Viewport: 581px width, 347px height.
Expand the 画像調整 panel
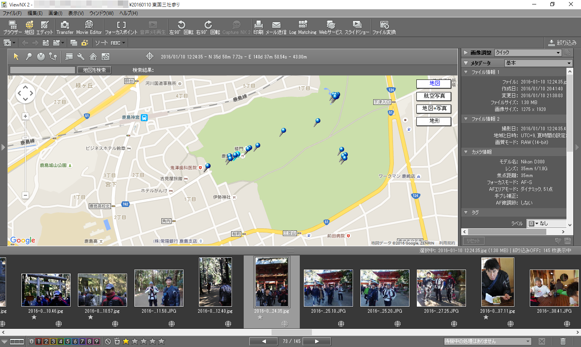point(466,52)
